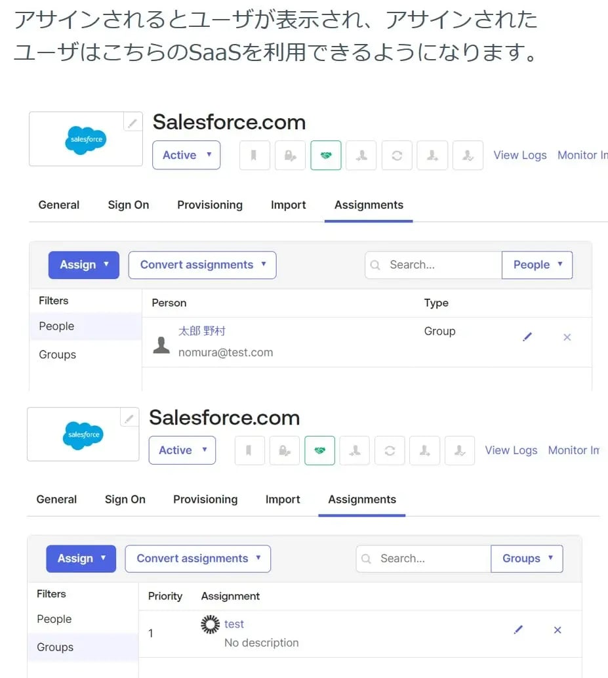The height and width of the screenshot is (678, 608).
Task: Open the test group link
Action: tap(234, 624)
